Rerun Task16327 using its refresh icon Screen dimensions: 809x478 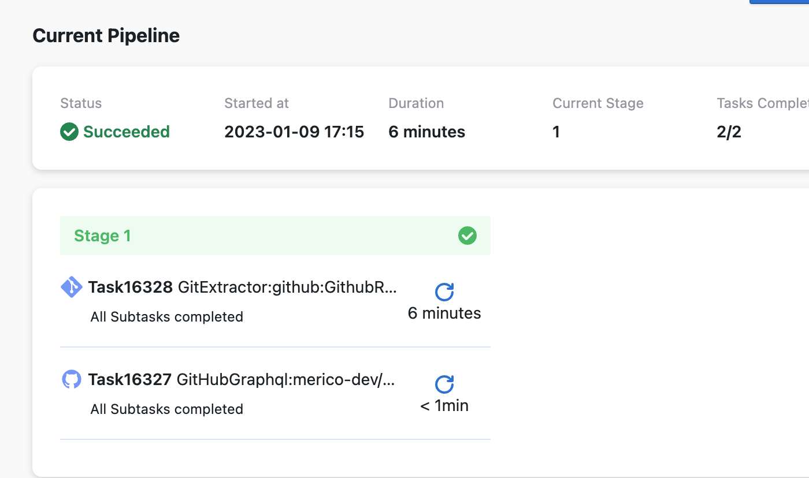click(444, 384)
